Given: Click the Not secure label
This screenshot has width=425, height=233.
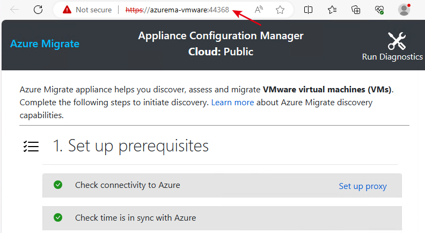Looking at the screenshot, I should tap(93, 10).
